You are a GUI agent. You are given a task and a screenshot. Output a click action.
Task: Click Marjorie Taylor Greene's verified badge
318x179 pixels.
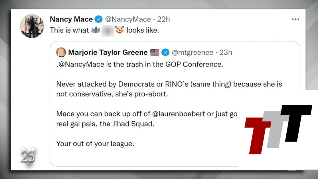(165, 53)
